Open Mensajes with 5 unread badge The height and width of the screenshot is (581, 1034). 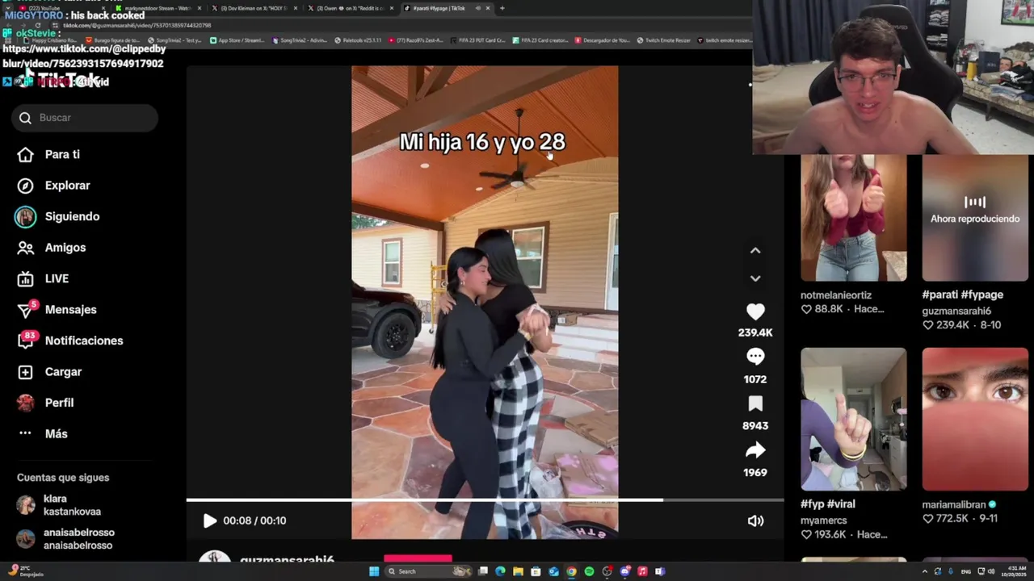57,309
